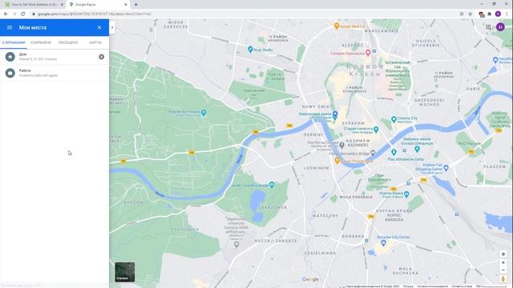Open Google account avatar on map
The height and width of the screenshot is (288, 513).
[x=500, y=27]
